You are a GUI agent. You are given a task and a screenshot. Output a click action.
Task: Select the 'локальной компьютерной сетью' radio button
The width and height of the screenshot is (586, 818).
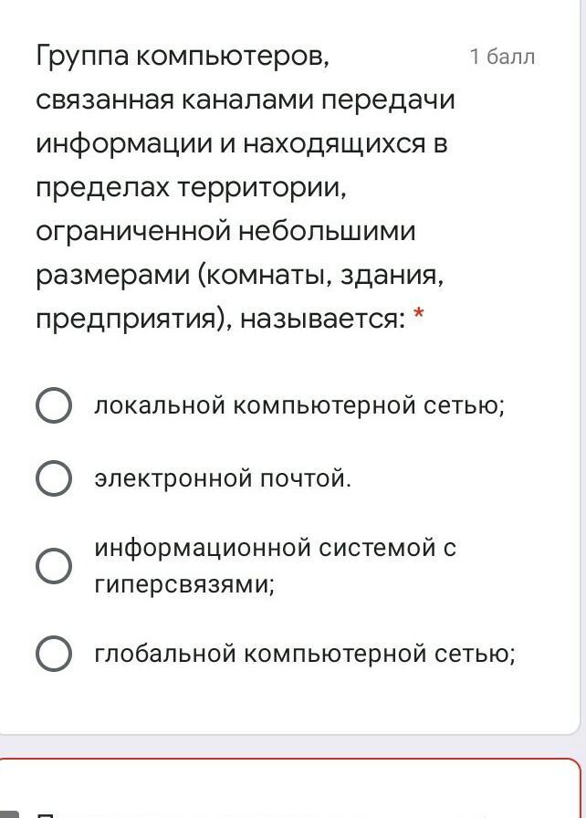point(54,405)
